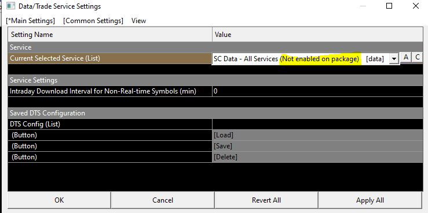Open the View menu

coord(138,21)
